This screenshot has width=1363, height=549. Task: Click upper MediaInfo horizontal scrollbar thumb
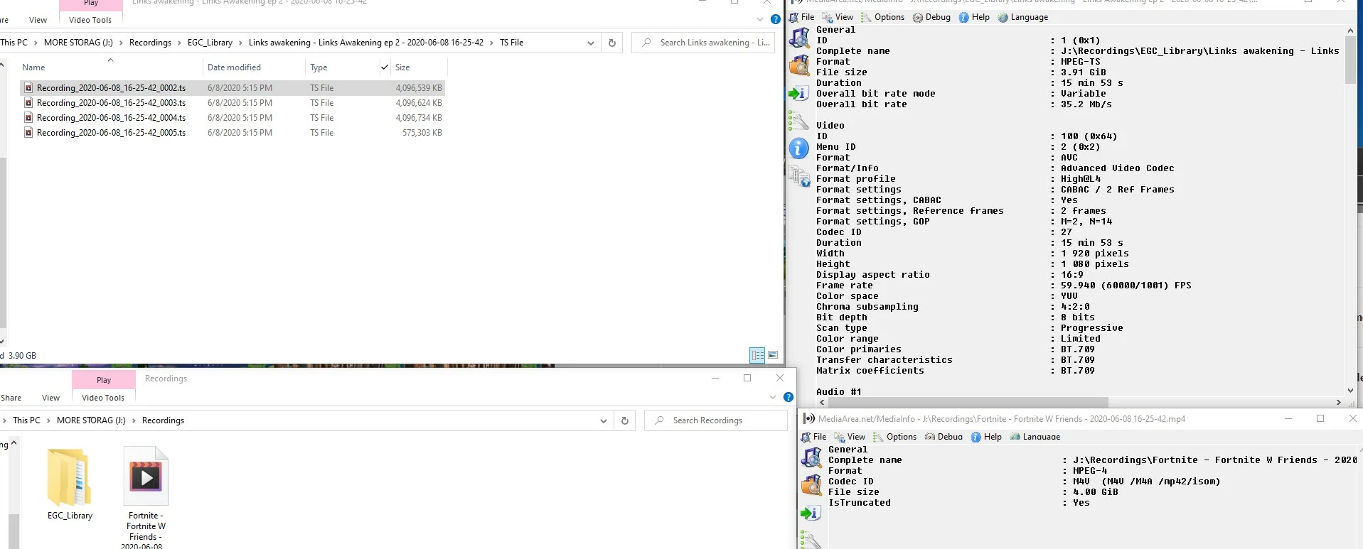pyautogui.click(x=968, y=402)
